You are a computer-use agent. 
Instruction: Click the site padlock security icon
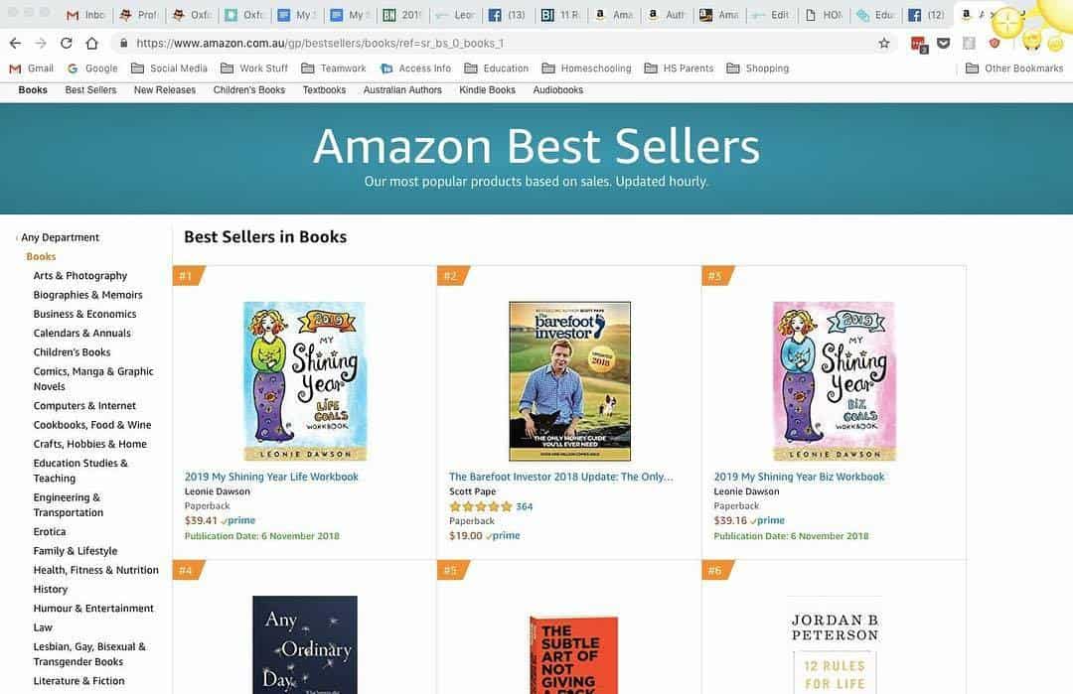[x=124, y=44]
